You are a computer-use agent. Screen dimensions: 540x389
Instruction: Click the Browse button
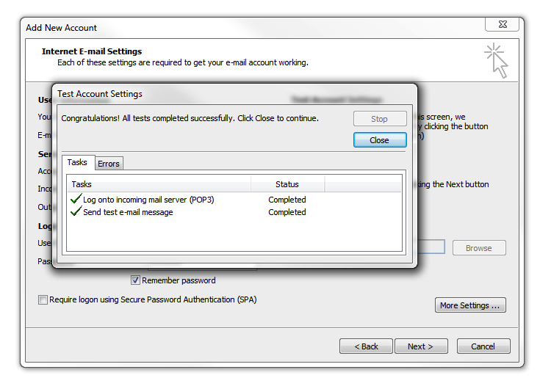tap(479, 248)
